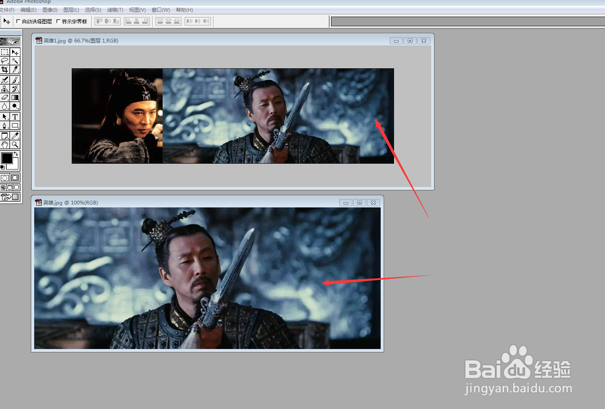
Task: Switch to Full Screen with menu bar mode
Action: (10, 187)
